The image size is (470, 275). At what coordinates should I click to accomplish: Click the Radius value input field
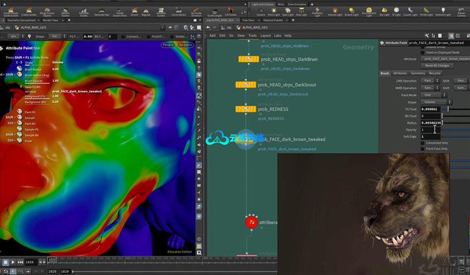click(x=431, y=123)
